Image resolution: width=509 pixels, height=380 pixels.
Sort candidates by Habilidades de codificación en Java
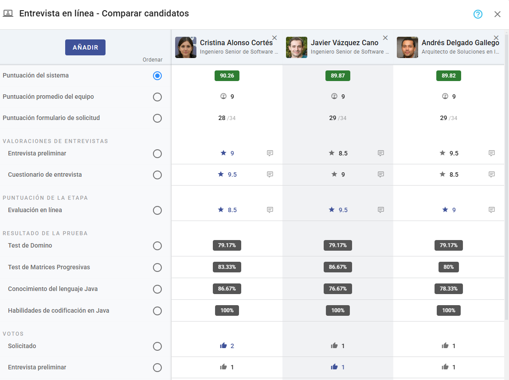point(157,311)
